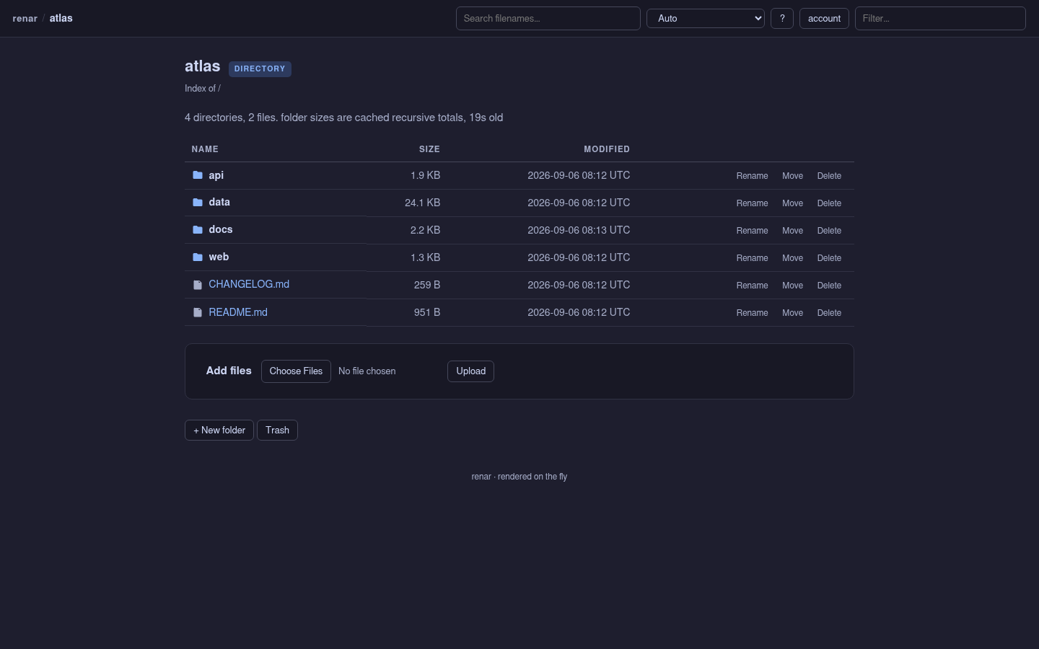The image size is (1039, 649).
Task: Move the web folder
Action: (x=792, y=258)
